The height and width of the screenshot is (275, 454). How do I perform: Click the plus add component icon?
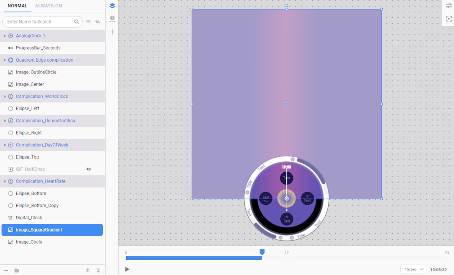point(112,32)
